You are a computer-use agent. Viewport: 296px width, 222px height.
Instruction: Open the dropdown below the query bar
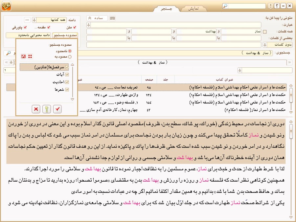tap(240, 70)
